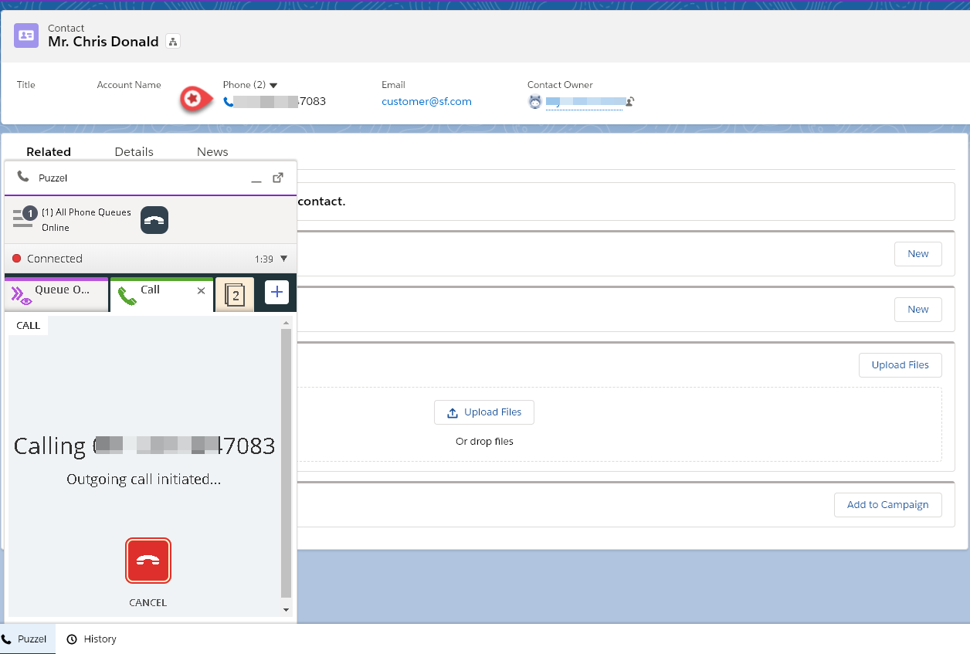Screen dimensions: 970x654
Task: Minimize the Puzzel softphone panel
Action: tap(256, 179)
